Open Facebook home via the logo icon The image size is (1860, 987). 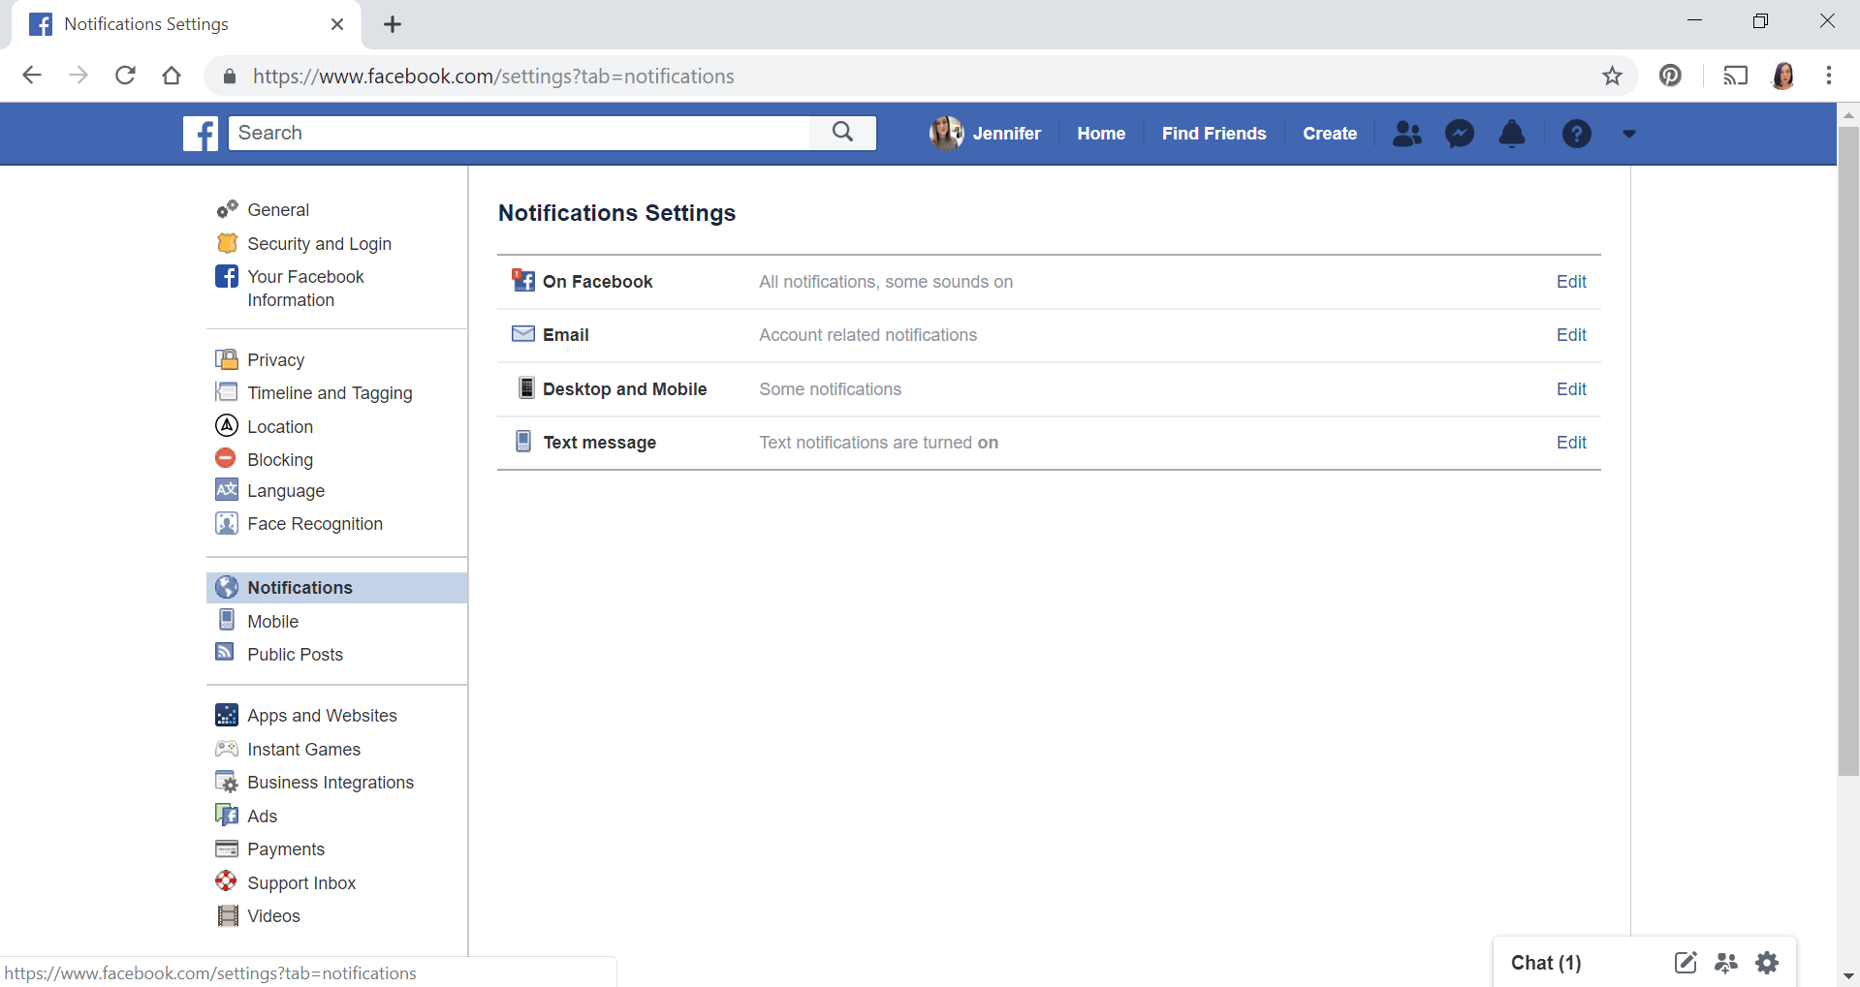pos(200,133)
